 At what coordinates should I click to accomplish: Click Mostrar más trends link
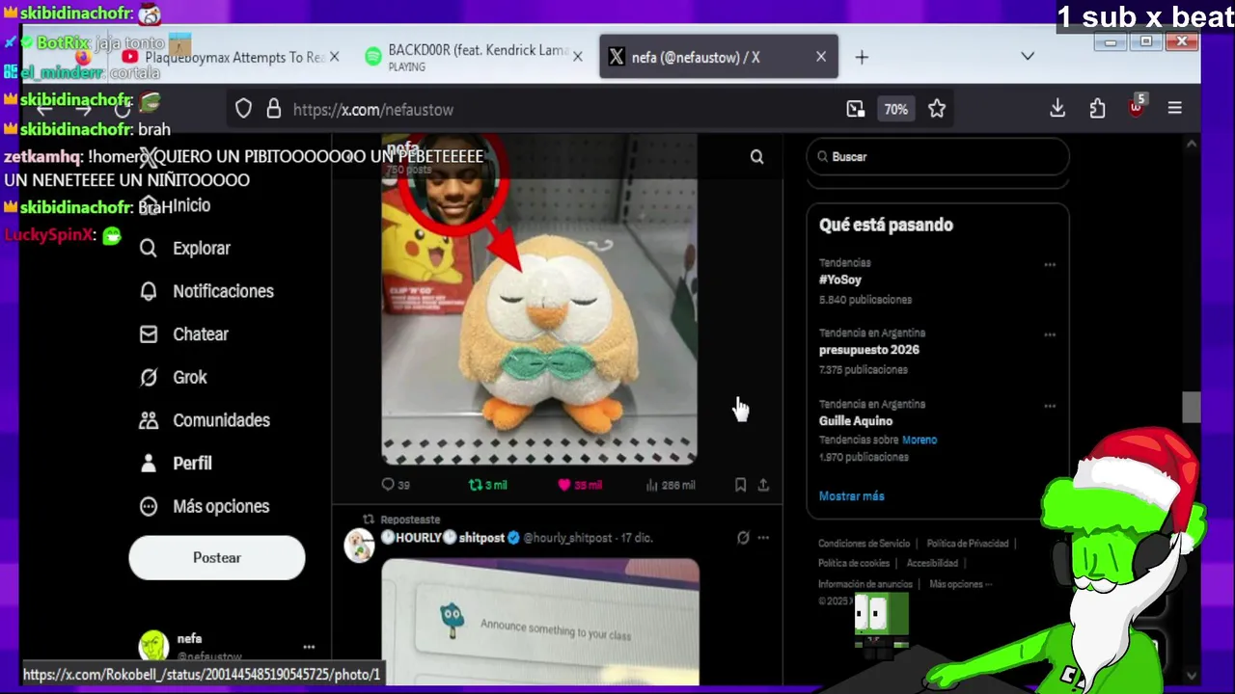(x=851, y=495)
